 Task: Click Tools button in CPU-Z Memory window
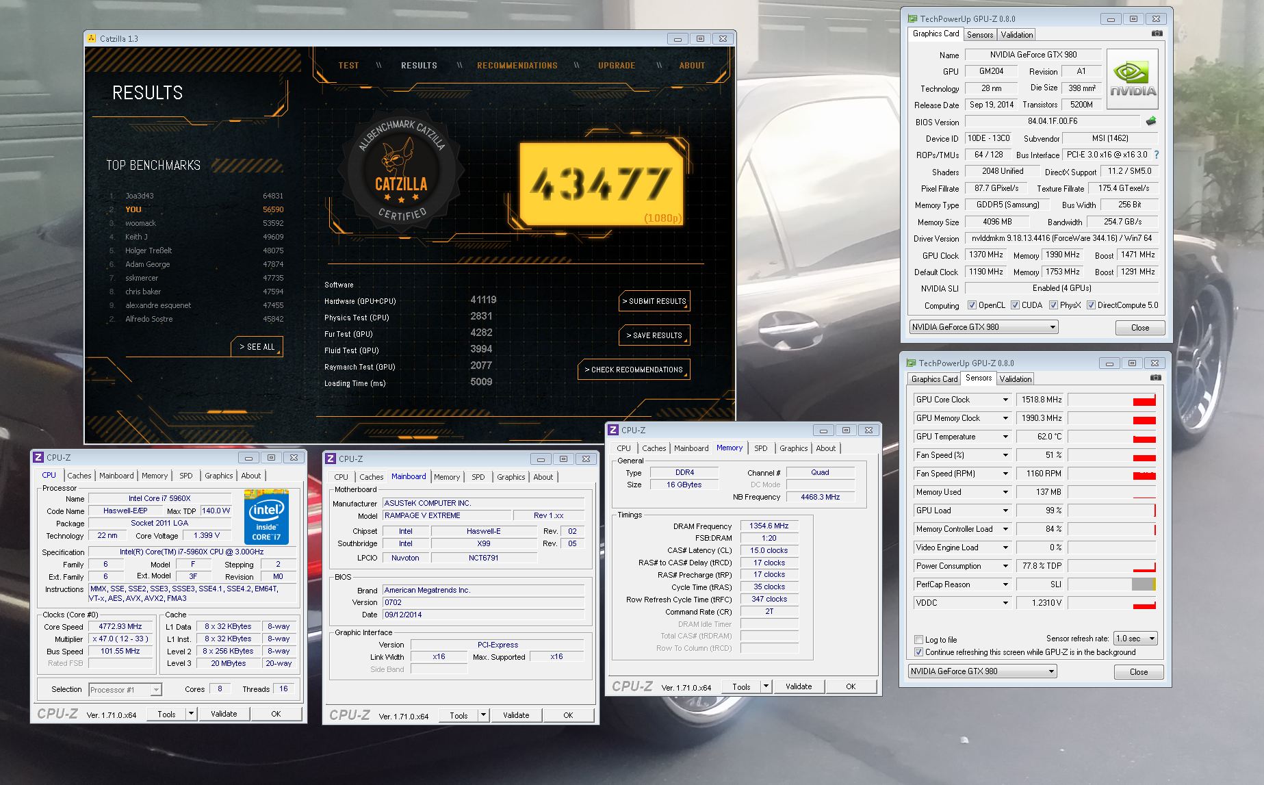[741, 686]
